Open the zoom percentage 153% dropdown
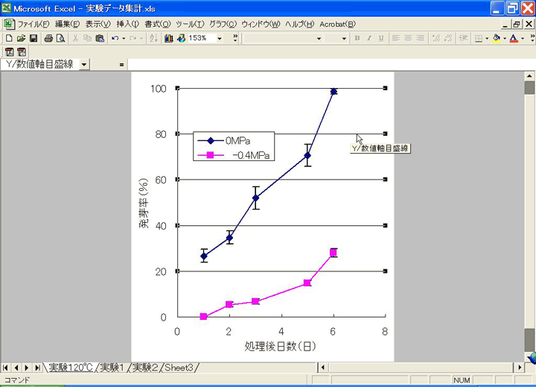 pos(220,38)
